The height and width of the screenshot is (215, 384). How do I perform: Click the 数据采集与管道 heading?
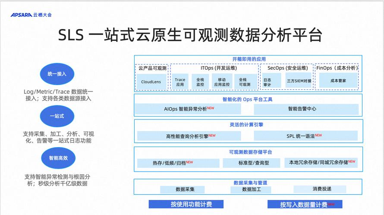click(x=250, y=183)
